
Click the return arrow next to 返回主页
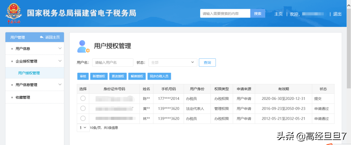tap(41, 37)
